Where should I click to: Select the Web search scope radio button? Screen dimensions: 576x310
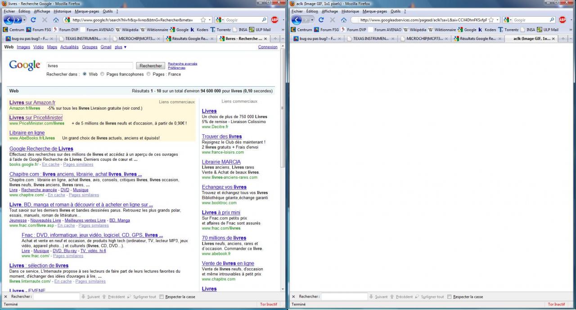85,74
